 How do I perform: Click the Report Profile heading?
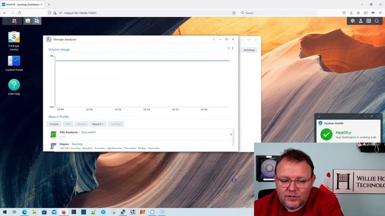click(x=58, y=116)
